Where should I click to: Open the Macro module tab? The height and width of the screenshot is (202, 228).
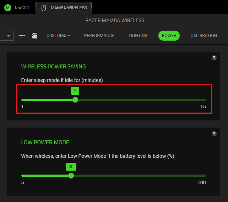click(x=17, y=8)
